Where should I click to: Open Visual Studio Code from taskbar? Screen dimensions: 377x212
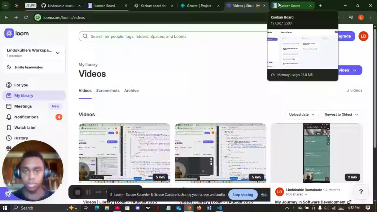[219, 208]
